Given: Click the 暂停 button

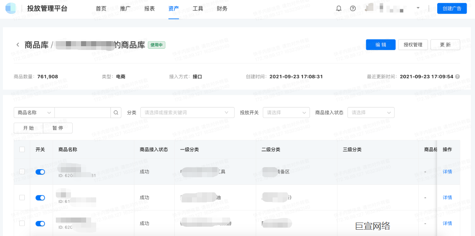Looking at the screenshot, I should (x=58, y=128).
